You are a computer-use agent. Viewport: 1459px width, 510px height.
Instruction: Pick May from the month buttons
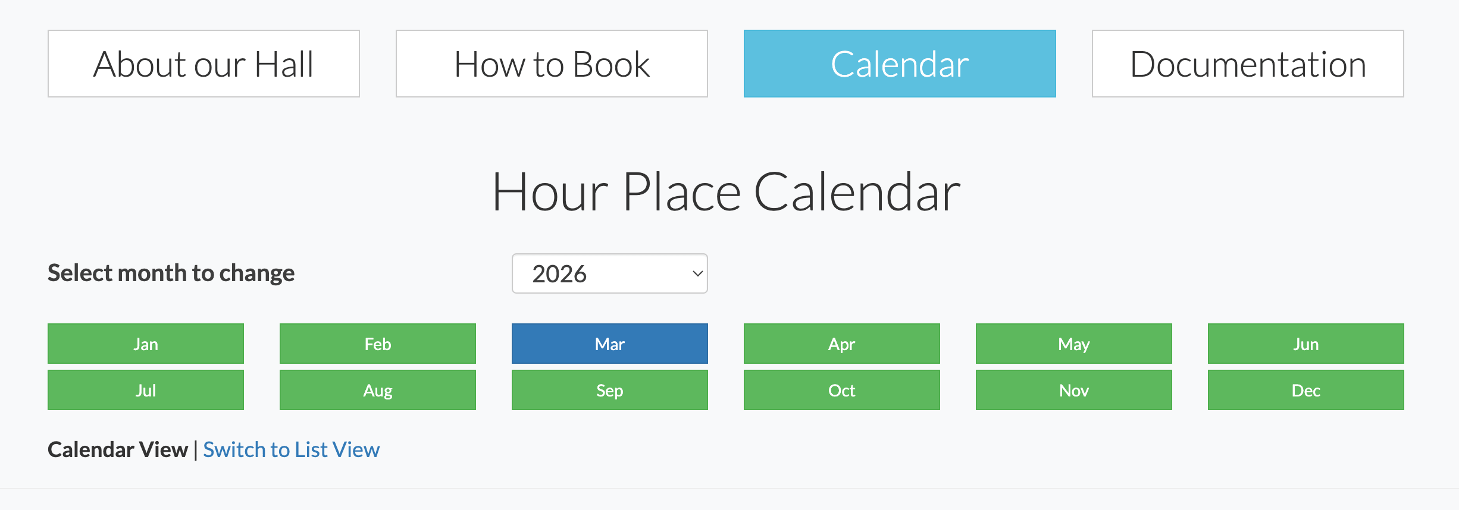click(1074, 344)
